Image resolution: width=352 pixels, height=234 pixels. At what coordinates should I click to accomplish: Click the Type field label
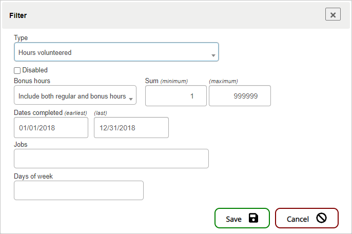pos(21,38)
